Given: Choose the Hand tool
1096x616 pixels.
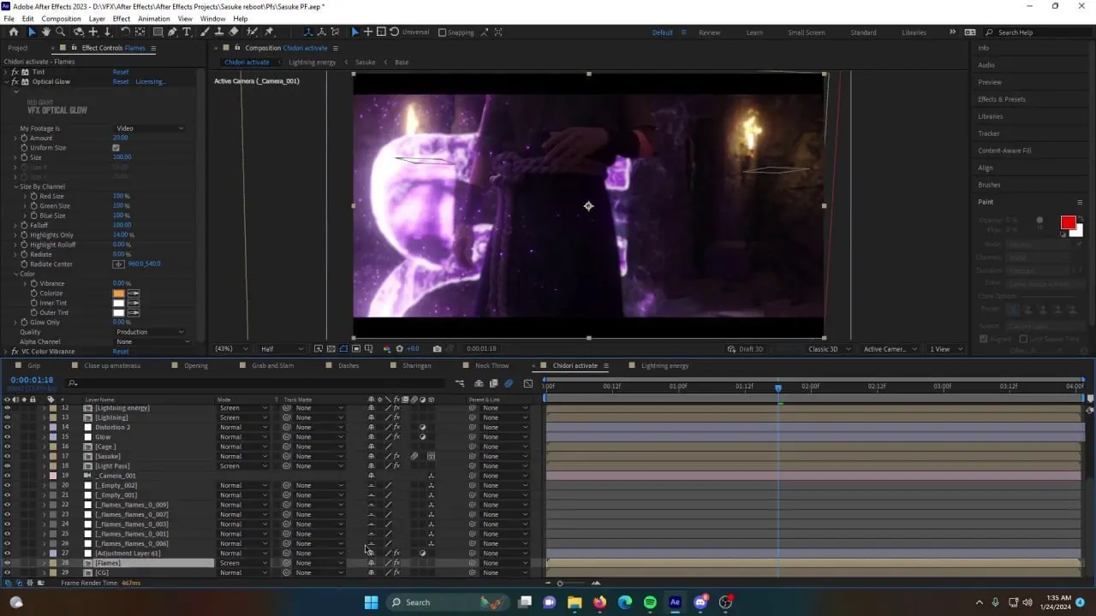Looking at the screenshot, I should (x=46, y=32).
